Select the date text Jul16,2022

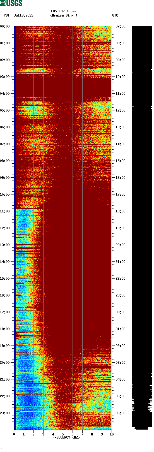coord(24,15)
